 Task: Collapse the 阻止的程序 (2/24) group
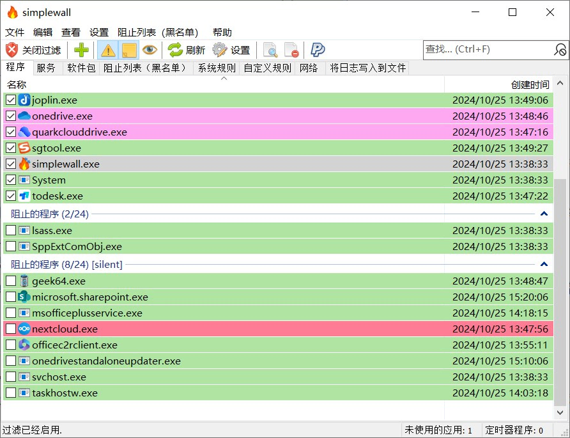[x=544, y=214]
